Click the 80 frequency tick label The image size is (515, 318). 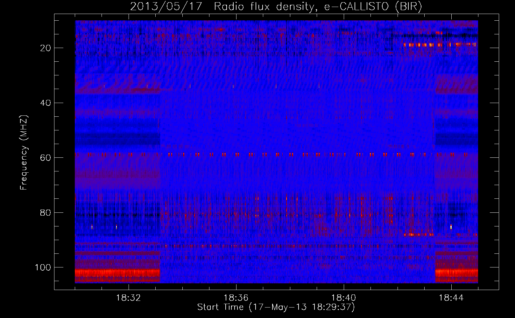click(46, 212)
